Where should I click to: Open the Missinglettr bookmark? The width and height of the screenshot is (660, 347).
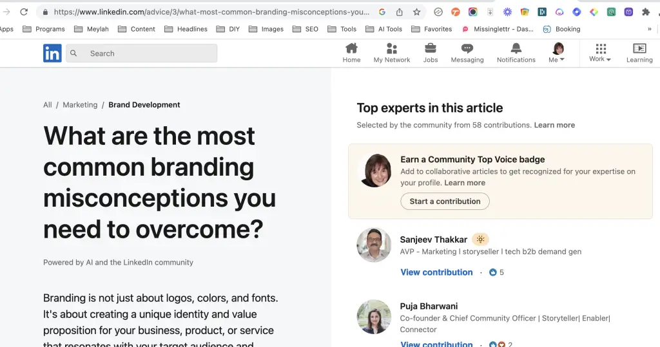(x=498, y=29)
